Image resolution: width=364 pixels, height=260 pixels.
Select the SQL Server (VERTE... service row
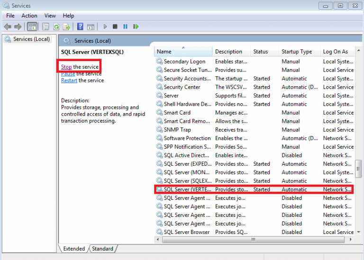[x=254, y=189]
